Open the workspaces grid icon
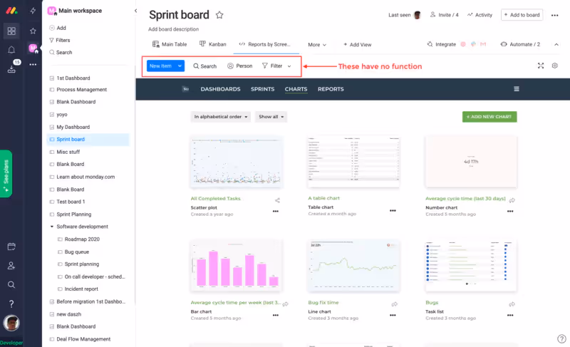This screenshot has width=570, height=347. (x=11, y=31)
